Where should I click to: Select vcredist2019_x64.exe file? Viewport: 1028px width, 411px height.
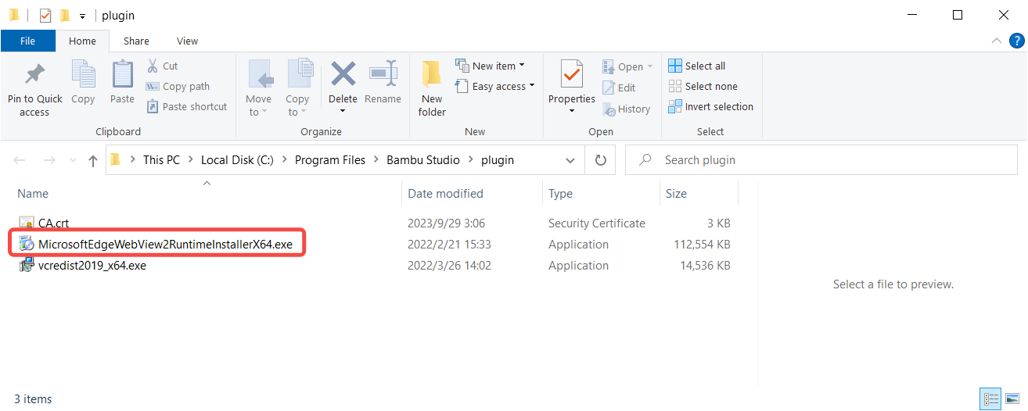click(92, 266)
